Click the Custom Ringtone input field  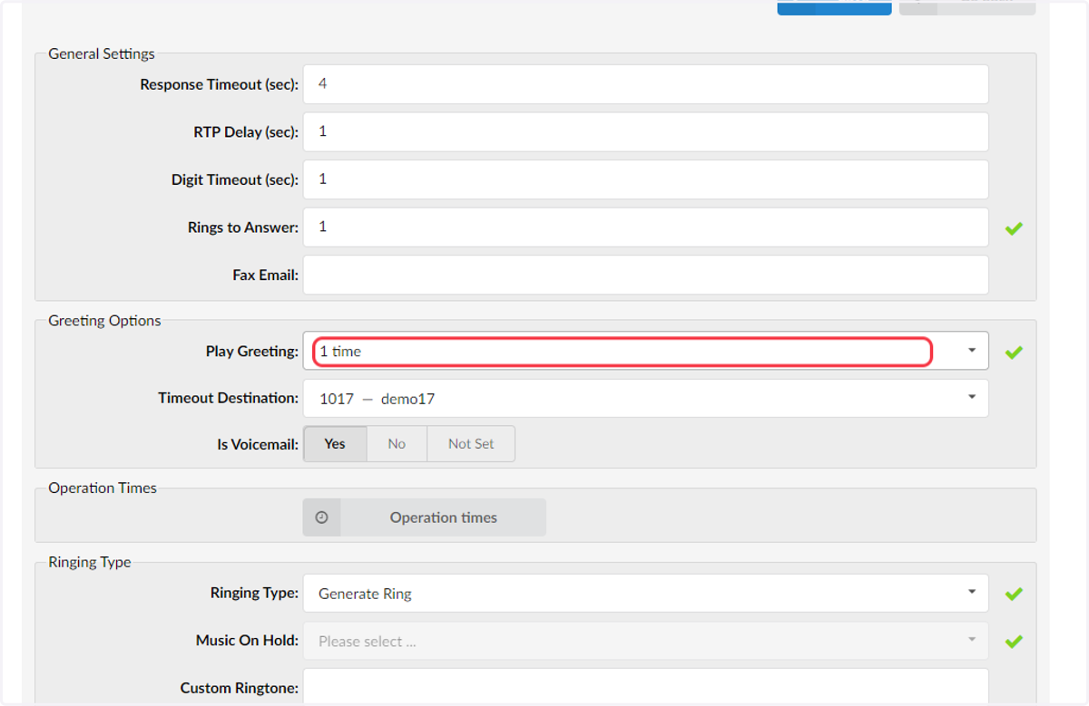tap(645, 688)
